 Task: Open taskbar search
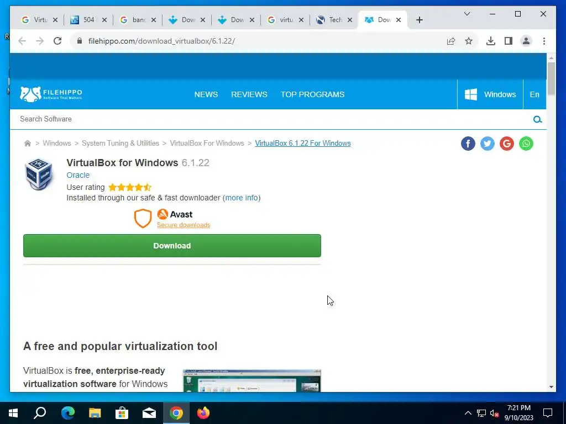point(40,413)
